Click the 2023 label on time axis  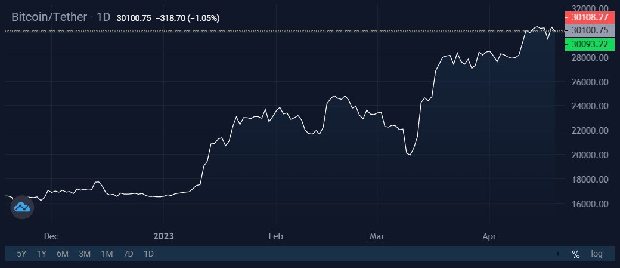click(x=163, y=236)
